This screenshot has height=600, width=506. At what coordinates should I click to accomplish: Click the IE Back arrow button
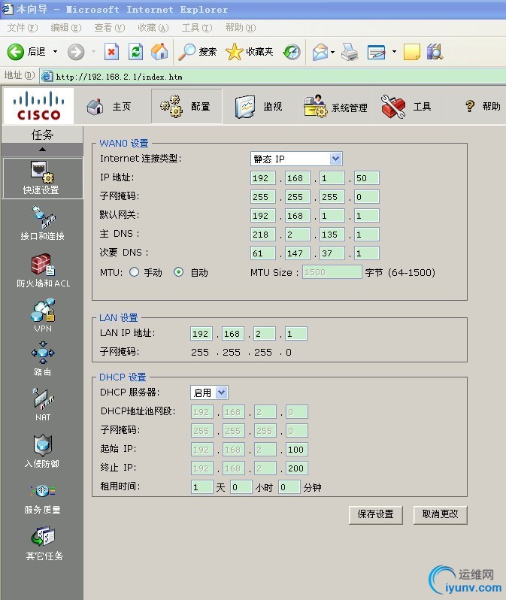(16, 52)
